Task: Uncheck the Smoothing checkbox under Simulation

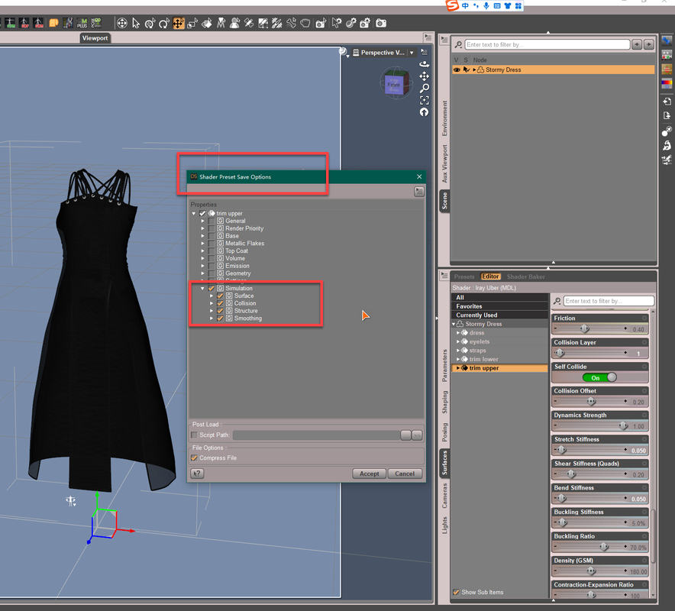Action: 221,318
